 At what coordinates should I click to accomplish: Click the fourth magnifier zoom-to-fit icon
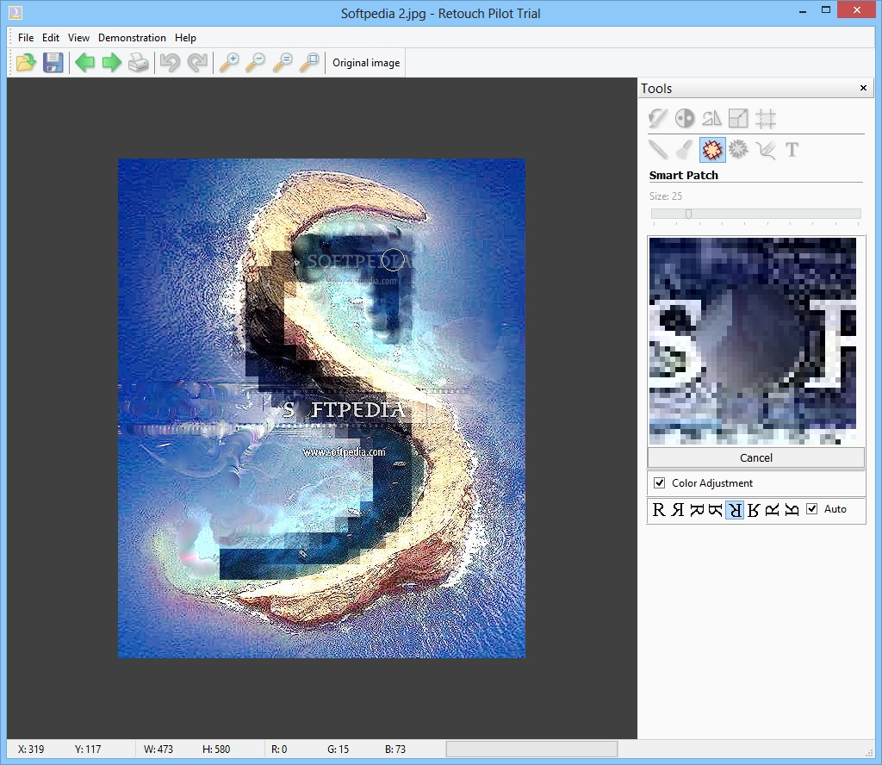pyautogui.click(x=309, y=62)
